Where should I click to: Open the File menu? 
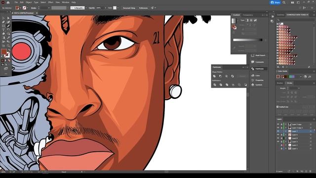(16, 2)
